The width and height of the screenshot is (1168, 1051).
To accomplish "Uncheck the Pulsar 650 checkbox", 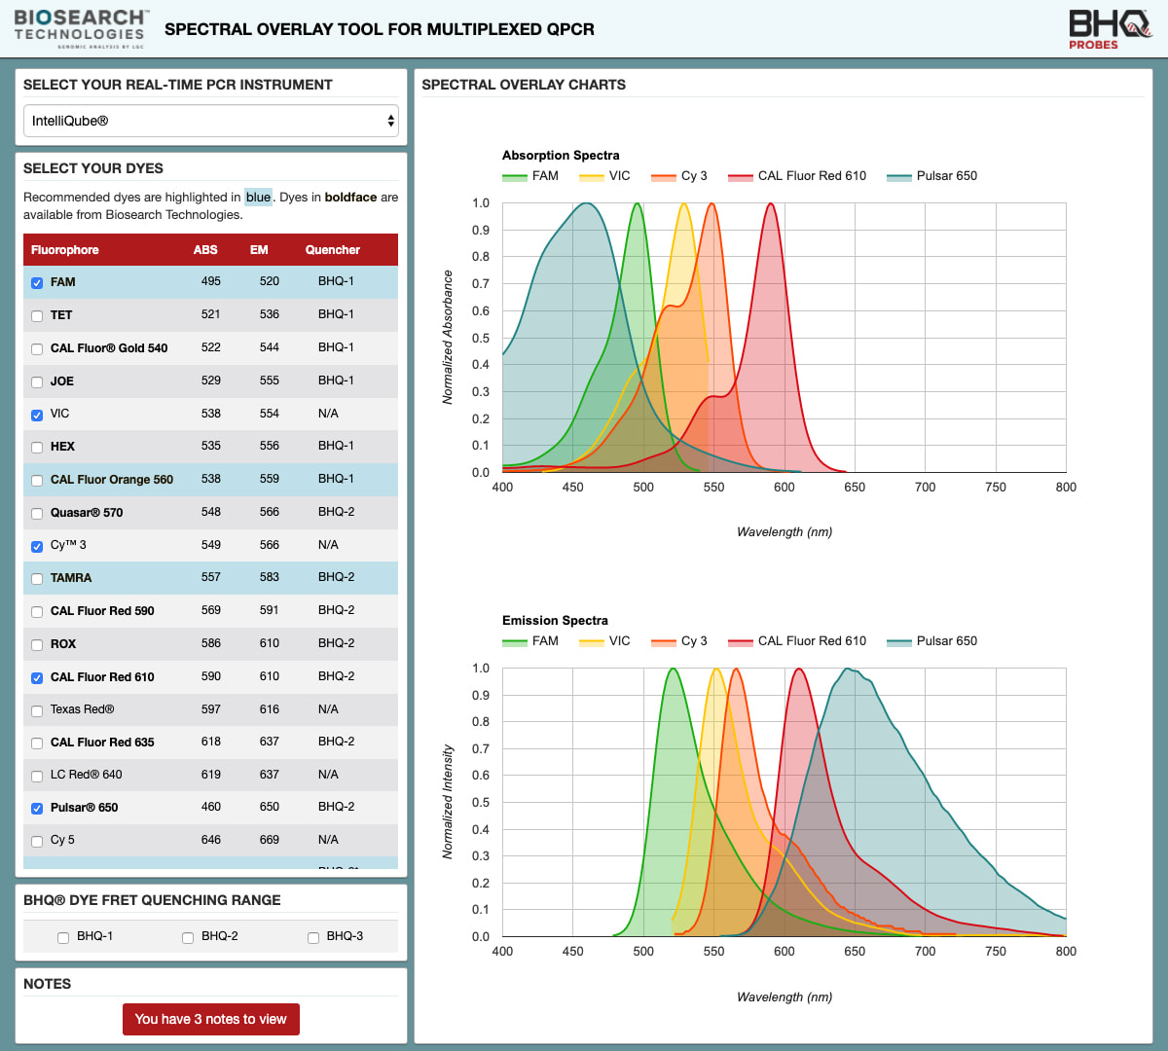I will click(37, 809).
